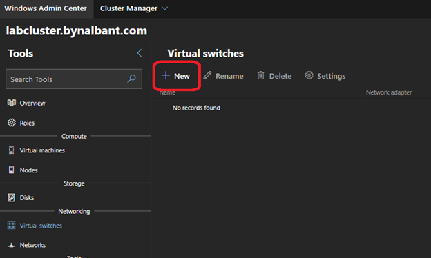Click the Virtual switches grid icon
The image size is (431, 258).
tap(11, 226)
